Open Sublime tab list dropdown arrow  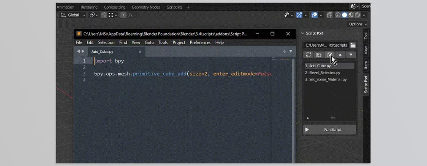pos(290,51)
